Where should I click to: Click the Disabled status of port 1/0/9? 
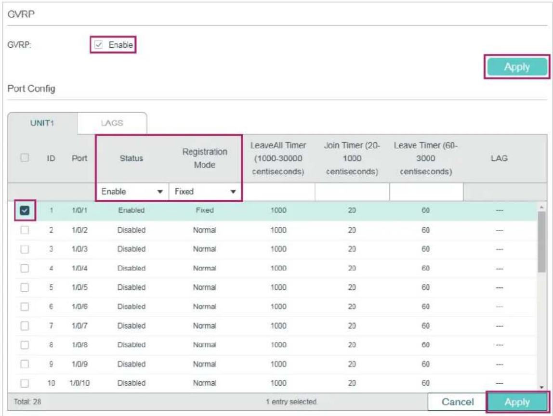pos(131,364)
